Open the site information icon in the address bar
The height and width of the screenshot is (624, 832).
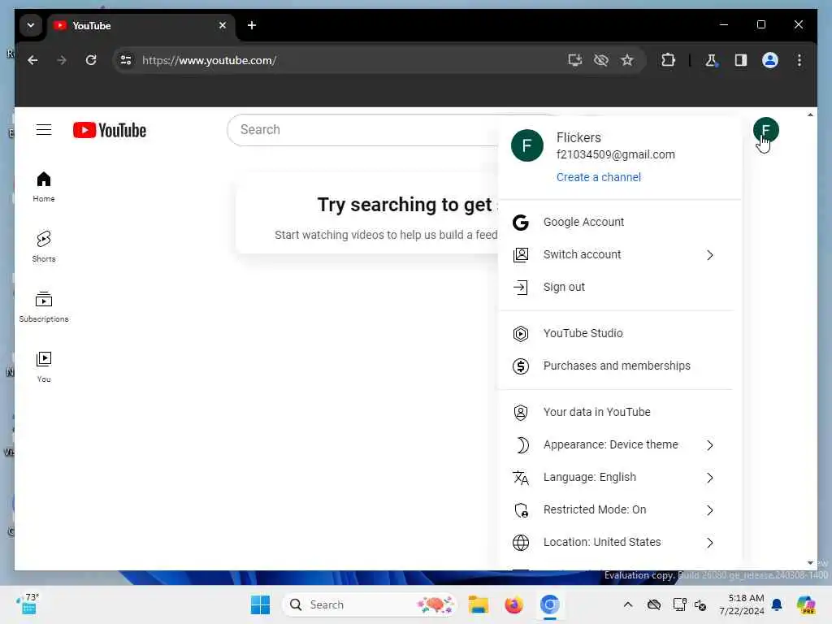[x=126, y=60]
